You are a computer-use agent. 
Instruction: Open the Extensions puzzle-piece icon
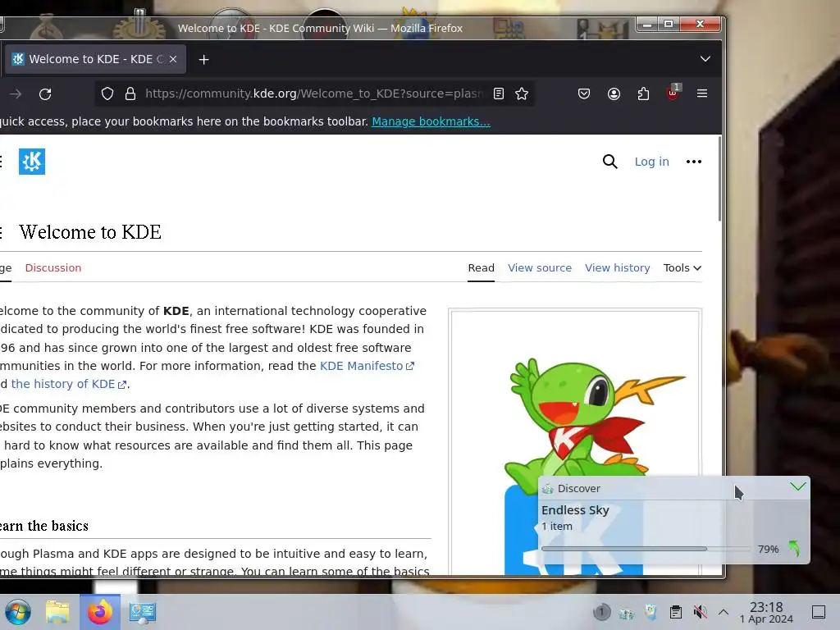coord(643,94)
